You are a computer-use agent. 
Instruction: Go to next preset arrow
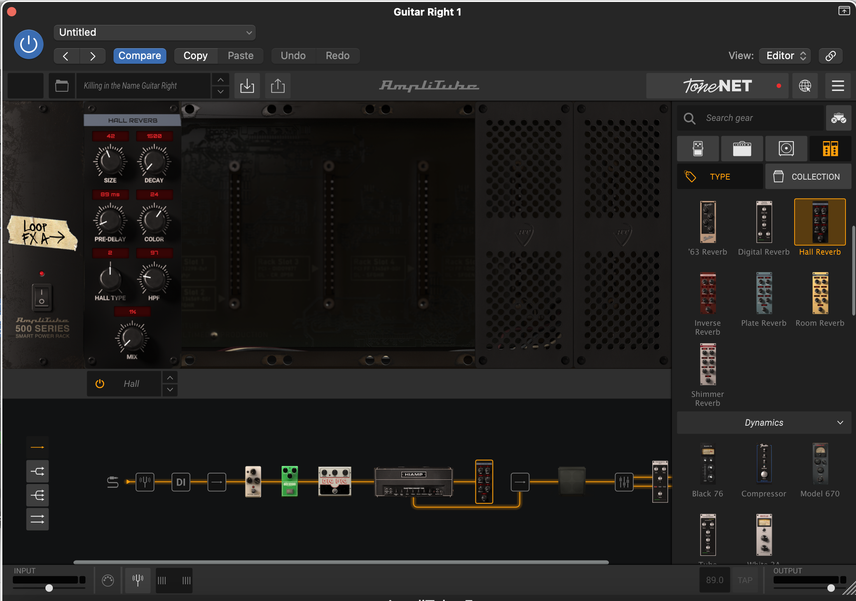(93, 56)
